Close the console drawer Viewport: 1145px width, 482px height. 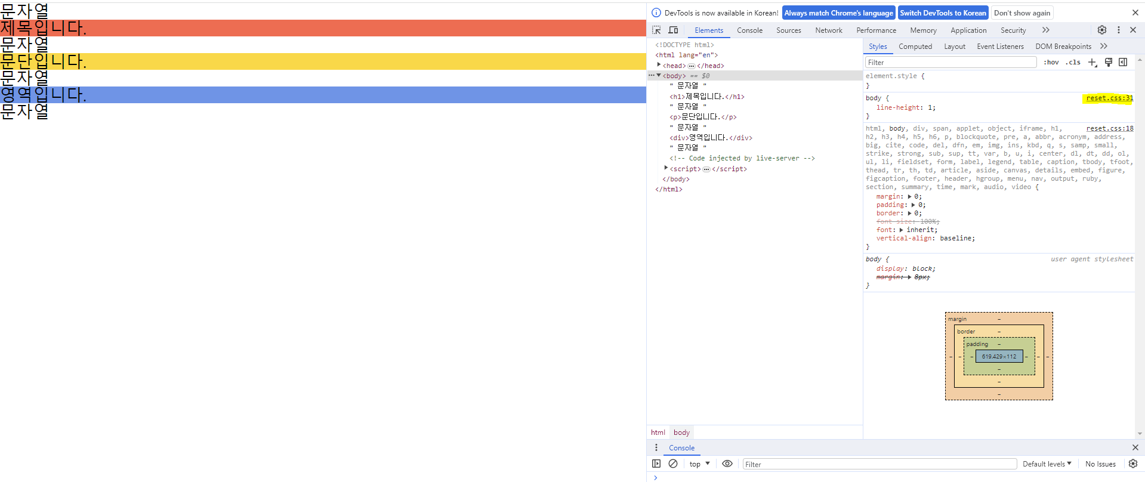click(1135, 447)
